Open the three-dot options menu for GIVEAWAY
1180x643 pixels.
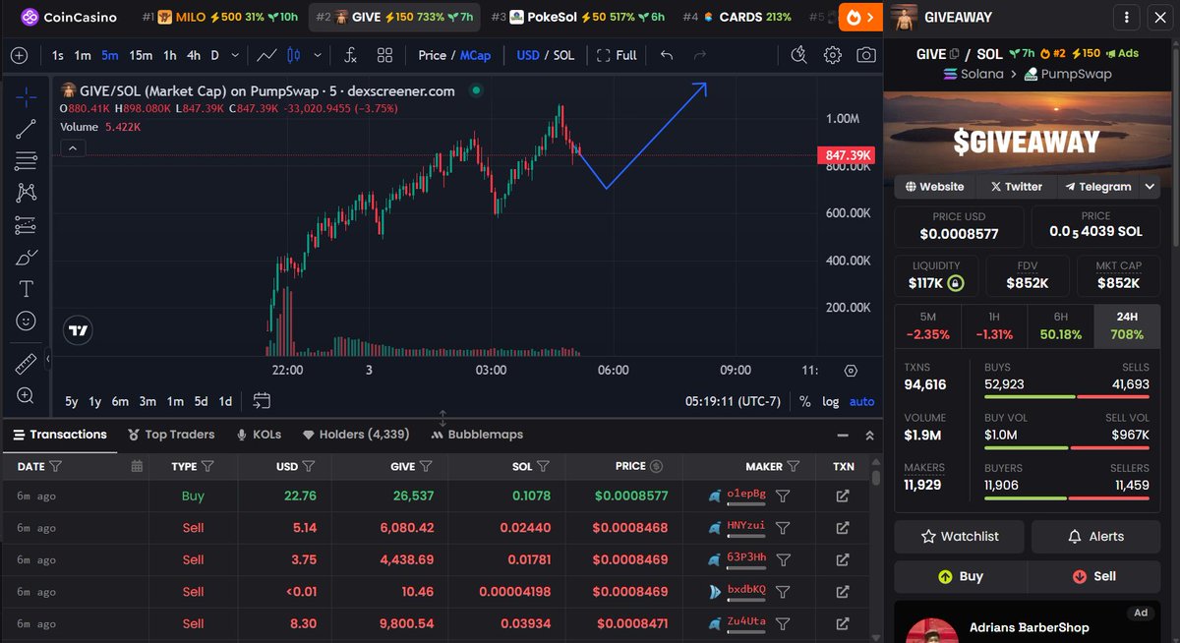[1126, 17]
